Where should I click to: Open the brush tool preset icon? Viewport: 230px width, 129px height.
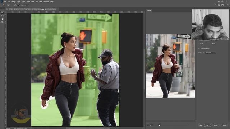coord(8,5)
